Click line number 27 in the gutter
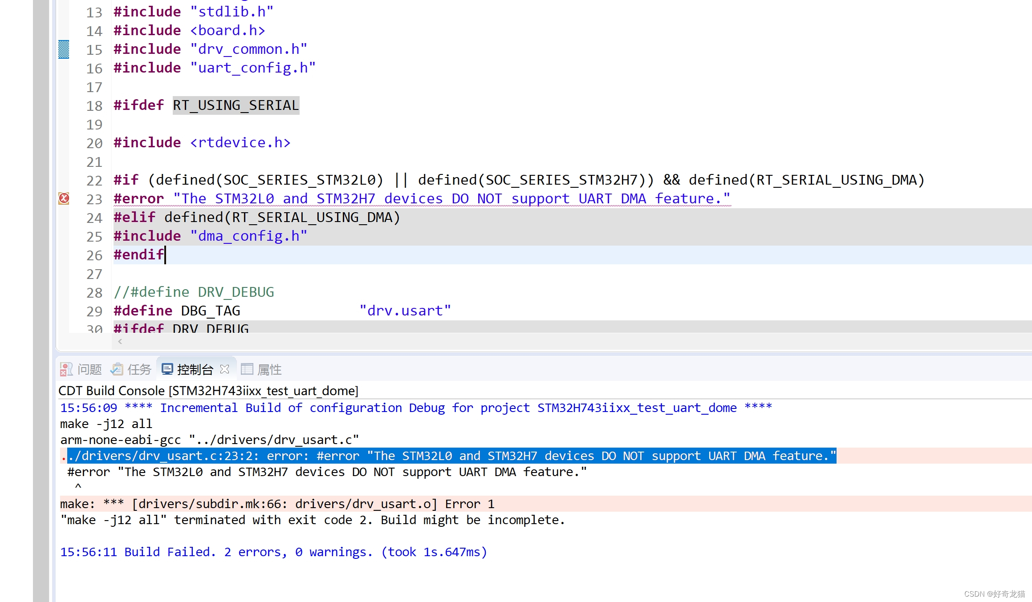 coord(94,274)
